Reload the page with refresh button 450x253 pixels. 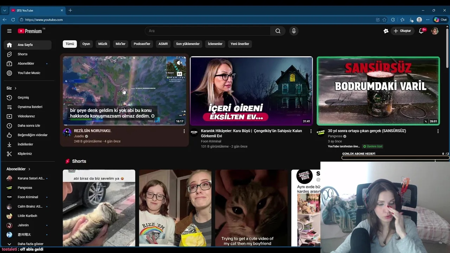(13, 20)
